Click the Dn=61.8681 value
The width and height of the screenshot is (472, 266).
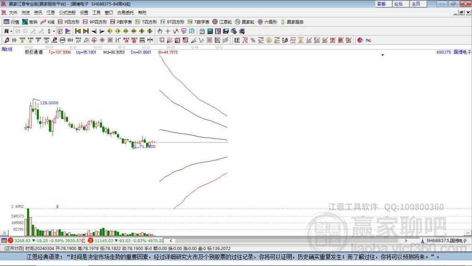tap(141, 52)
